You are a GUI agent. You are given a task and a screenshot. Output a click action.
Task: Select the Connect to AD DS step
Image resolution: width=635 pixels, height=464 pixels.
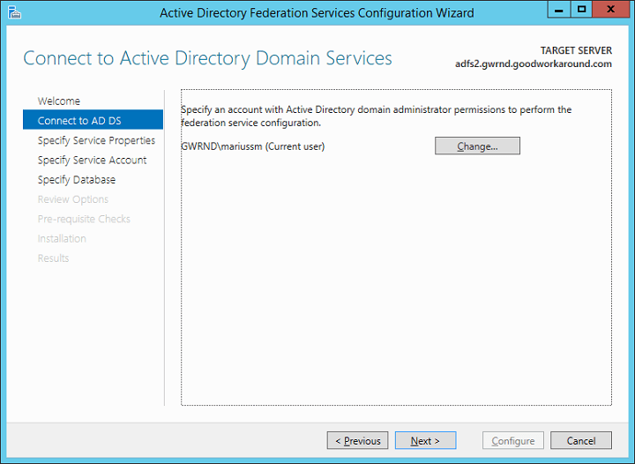79,121
